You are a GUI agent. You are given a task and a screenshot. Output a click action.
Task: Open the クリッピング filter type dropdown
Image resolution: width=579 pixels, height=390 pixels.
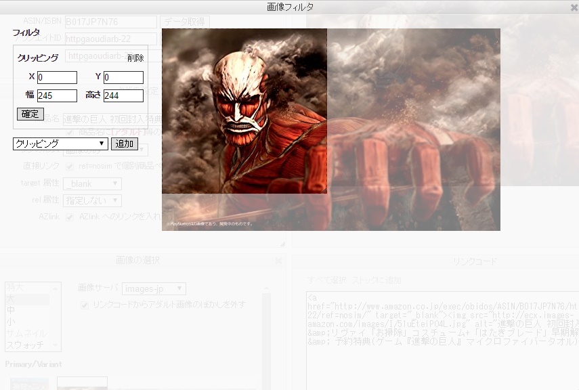point(60,144)
